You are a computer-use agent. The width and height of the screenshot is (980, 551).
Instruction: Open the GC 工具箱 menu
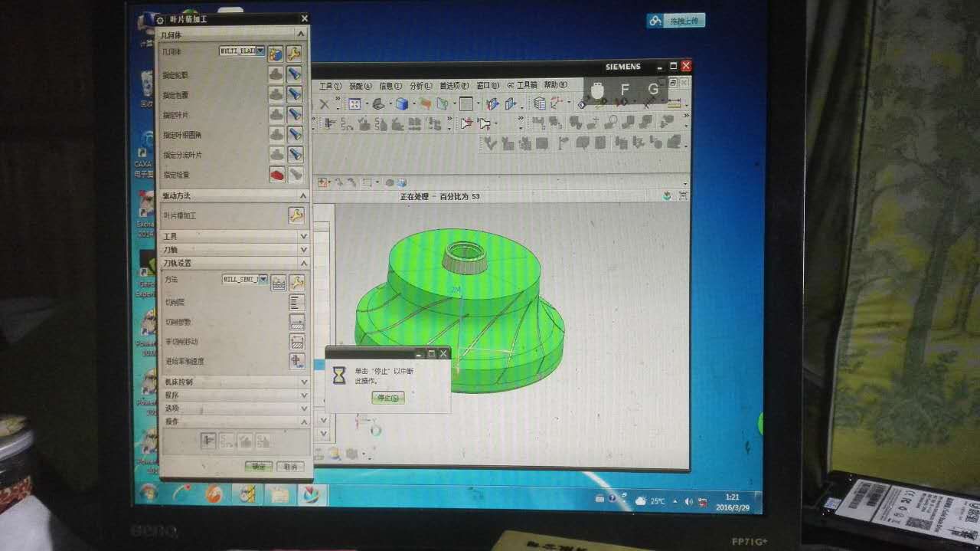tap(522, 86)
